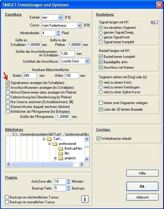
Task: Open the Einheit unit dropdown
Action: pos(60,17)
